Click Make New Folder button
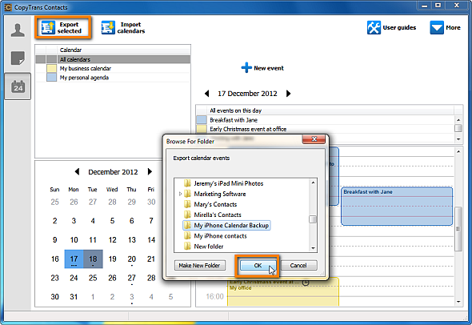472x325 pixels. [x=199, y=265]
